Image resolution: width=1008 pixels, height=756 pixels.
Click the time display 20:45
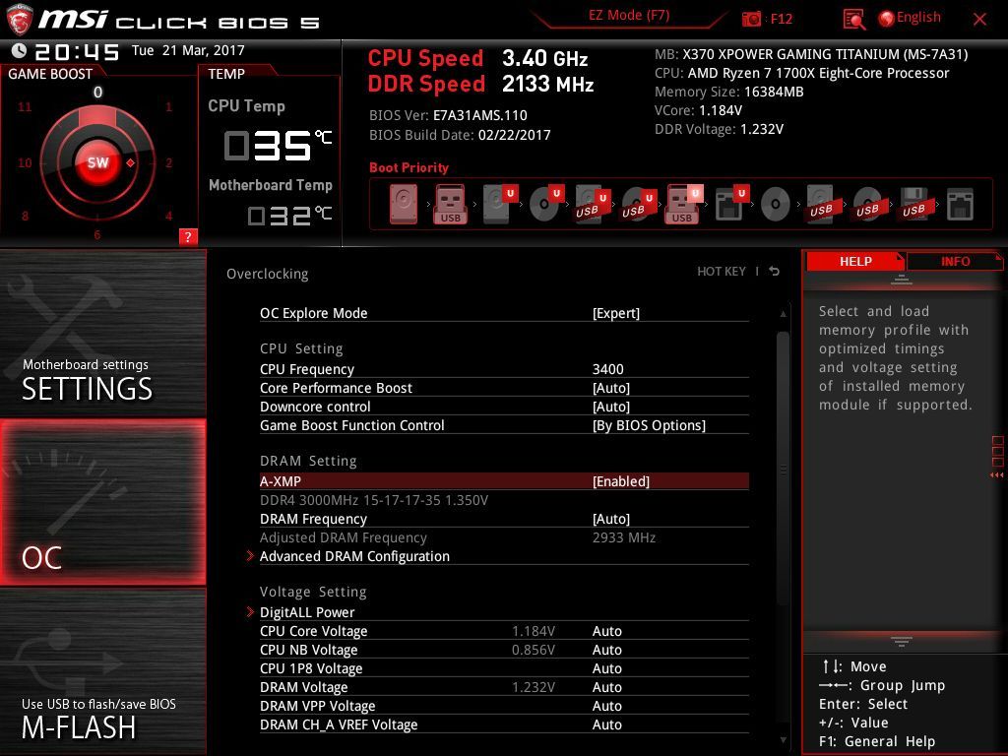77,52
